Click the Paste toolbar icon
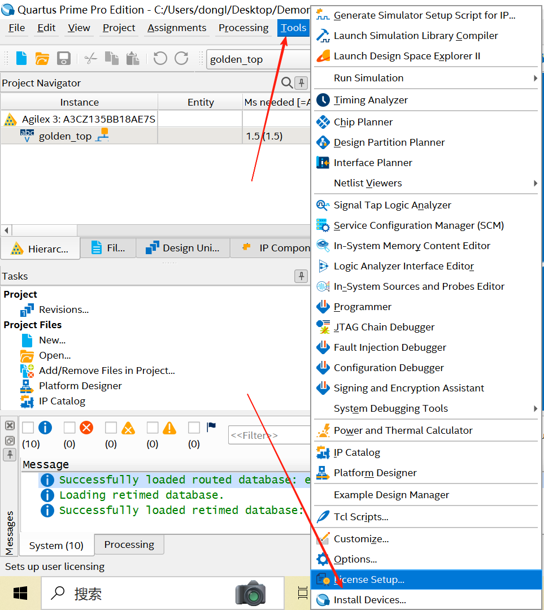The width and height of the screenshot is (544, 610). point(133,58)
